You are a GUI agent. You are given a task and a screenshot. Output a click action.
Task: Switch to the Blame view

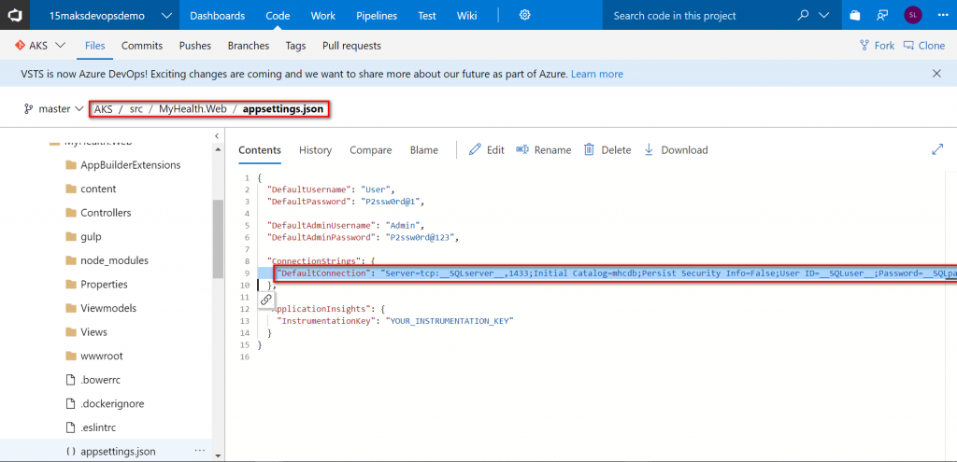[424, 150]
